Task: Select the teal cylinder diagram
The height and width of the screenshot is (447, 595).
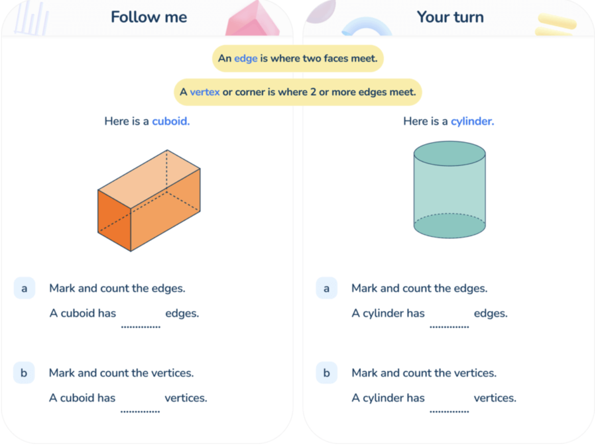Action: 449,190
